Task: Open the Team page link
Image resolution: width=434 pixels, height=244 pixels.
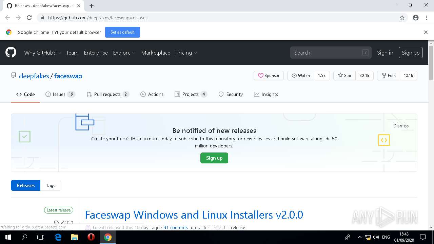Action: (72, 53)
